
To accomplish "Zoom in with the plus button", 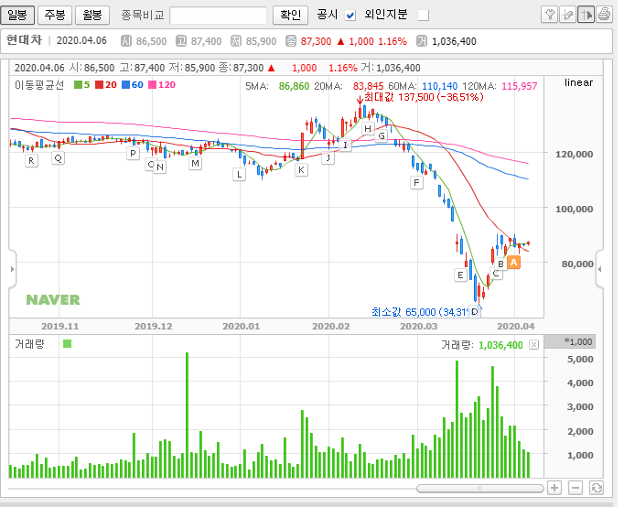I will click(x=554, y=488).
